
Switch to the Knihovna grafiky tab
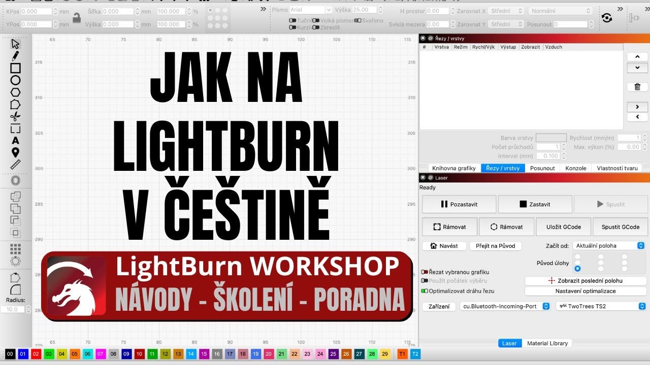[454, 168]
